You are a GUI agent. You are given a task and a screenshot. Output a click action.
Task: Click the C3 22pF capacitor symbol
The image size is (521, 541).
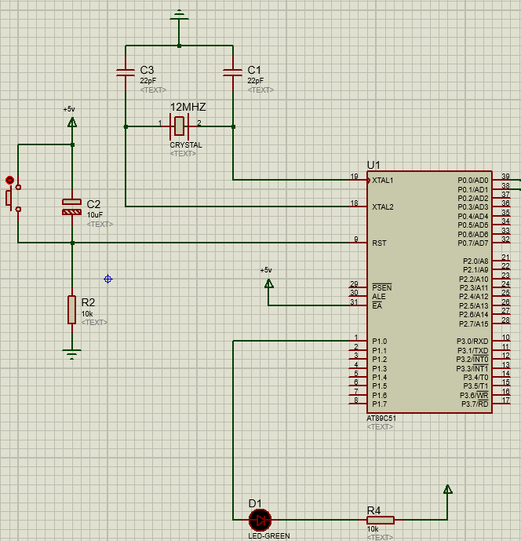tap(126, 73)
